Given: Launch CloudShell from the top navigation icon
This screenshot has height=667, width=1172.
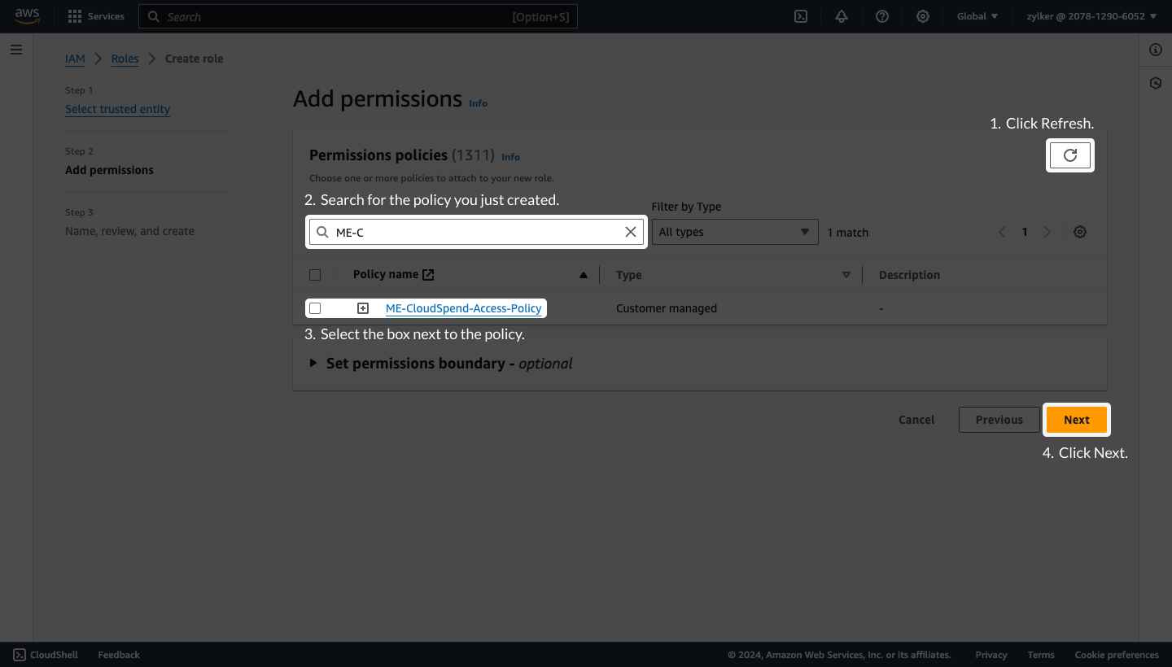Looking at the screenshot, I should pyautogui.click(x=800, y=16).
